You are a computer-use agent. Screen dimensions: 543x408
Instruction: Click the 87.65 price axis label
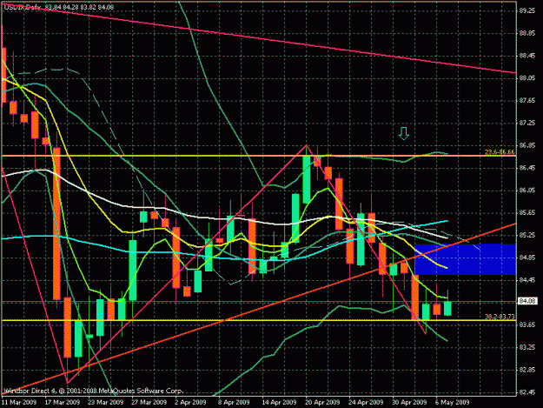tap(527, 101)
